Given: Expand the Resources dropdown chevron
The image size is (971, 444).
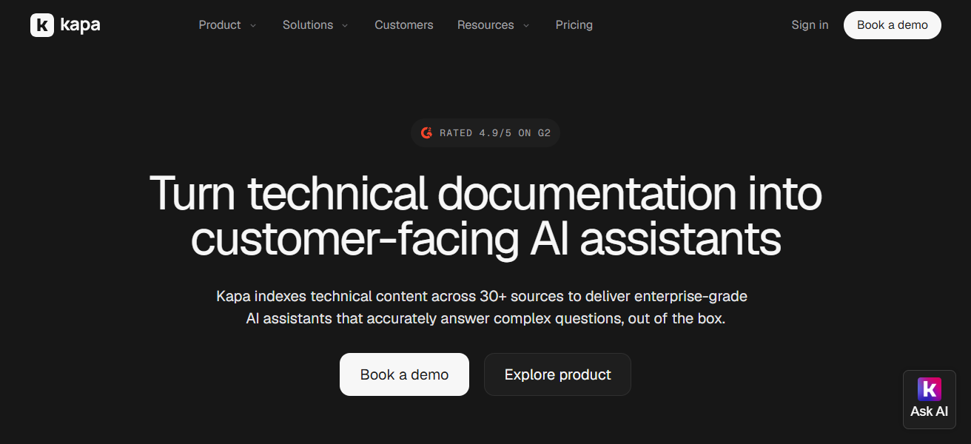Looking at the screenshot, I should click(526, 25).
